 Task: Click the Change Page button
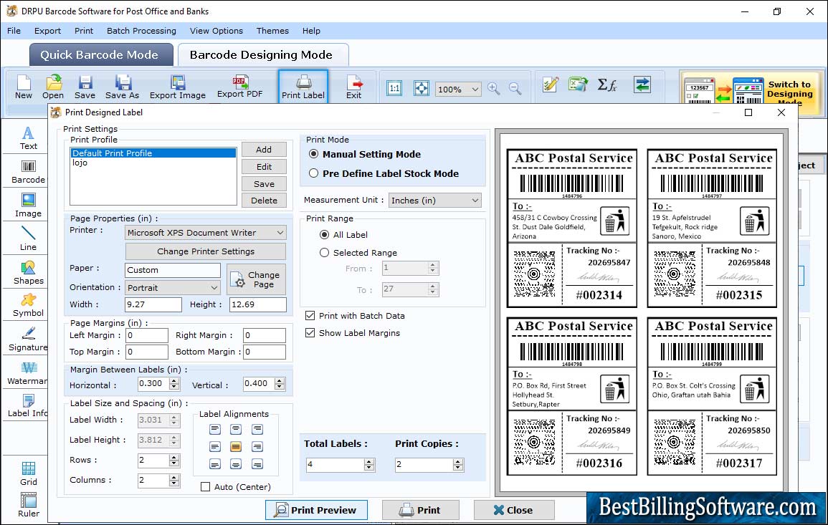click(x=257, y=279)
